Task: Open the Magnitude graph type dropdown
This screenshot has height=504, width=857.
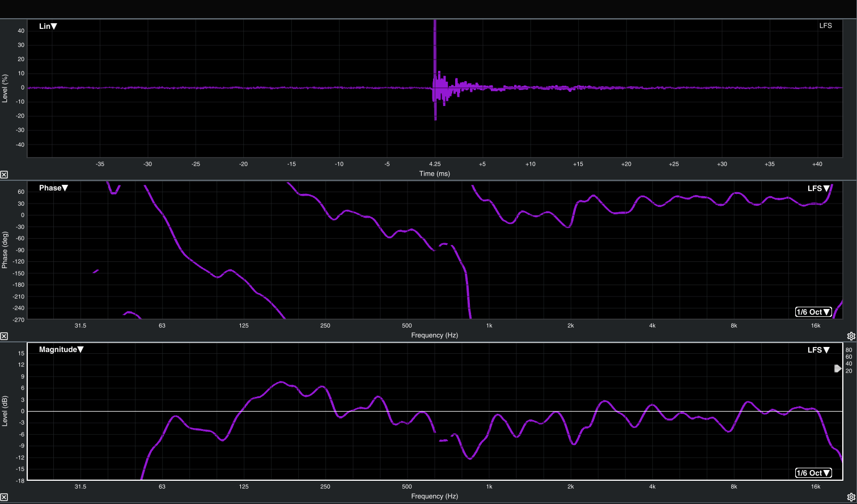Action: (61, 349)
